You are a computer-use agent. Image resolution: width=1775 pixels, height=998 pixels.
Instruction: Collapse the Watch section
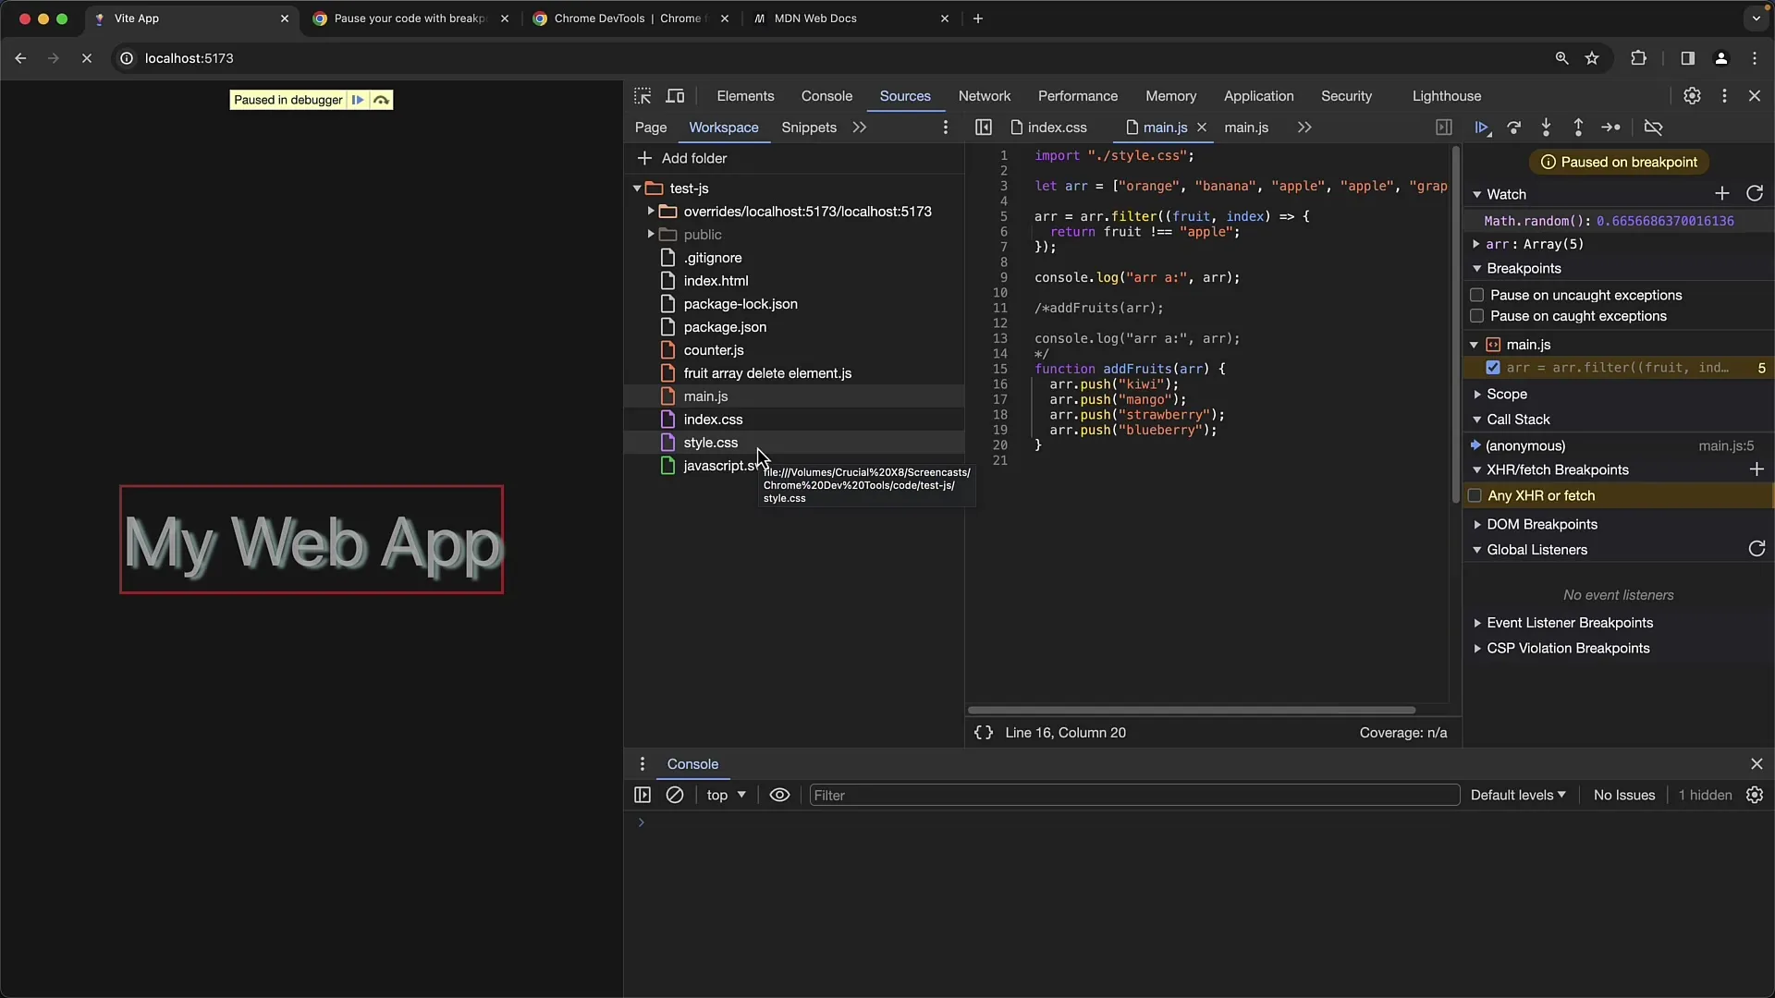pyautogui.click(x=1476, y=195)
